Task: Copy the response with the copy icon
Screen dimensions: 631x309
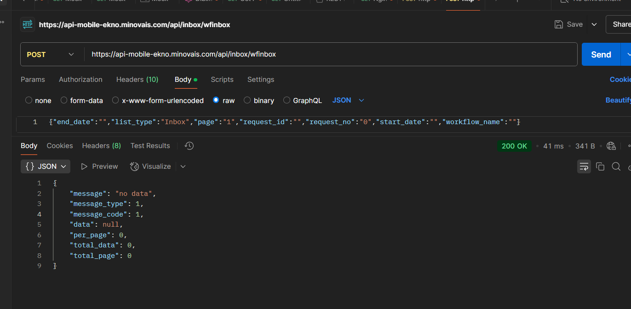Action: tap(600, 166)
